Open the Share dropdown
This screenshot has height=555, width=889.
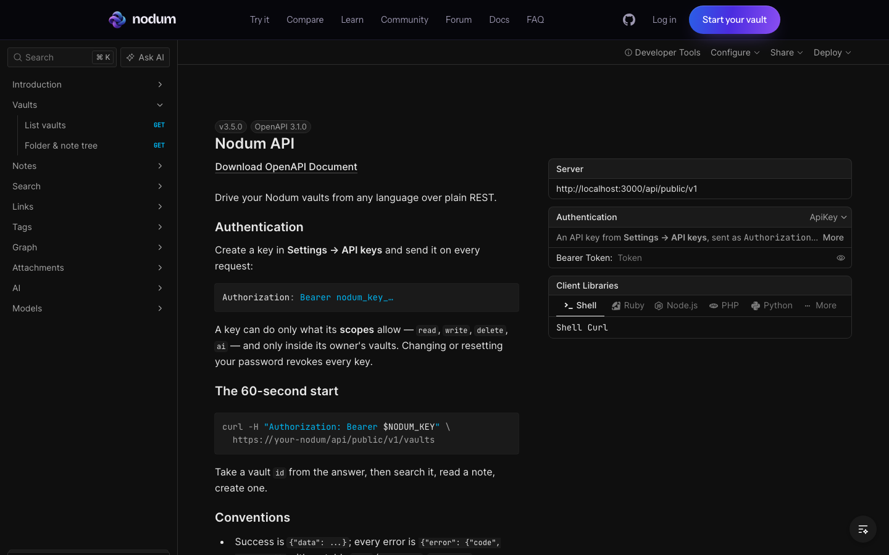[787, 52]
